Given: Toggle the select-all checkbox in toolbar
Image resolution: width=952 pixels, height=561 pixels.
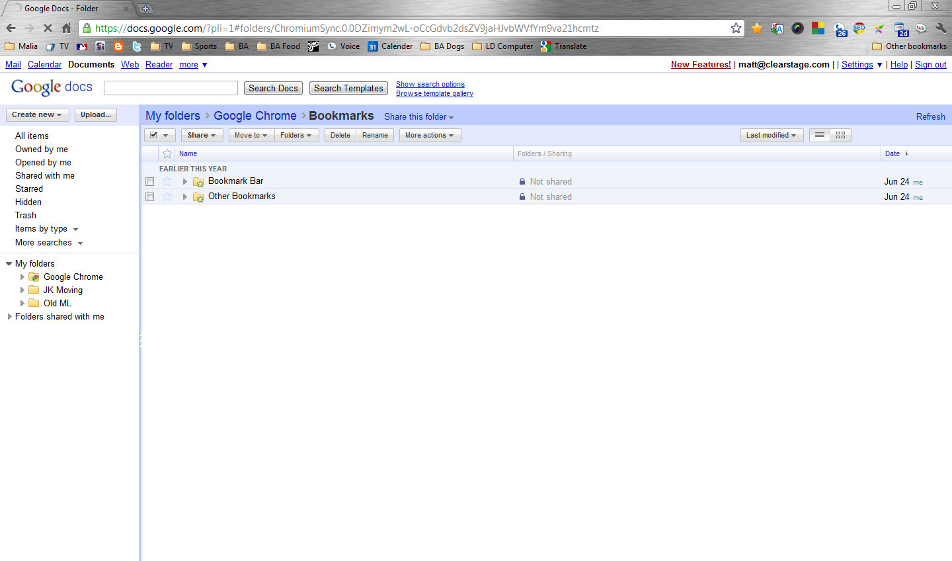Looking at the screenshot, I should click(154, 135).
